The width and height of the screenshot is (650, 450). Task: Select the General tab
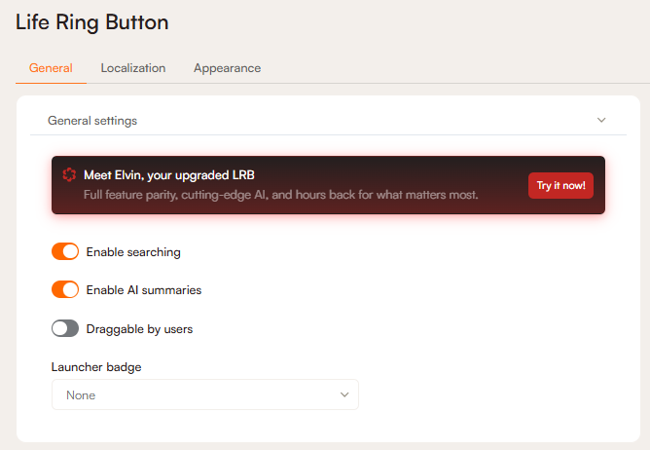51,68
